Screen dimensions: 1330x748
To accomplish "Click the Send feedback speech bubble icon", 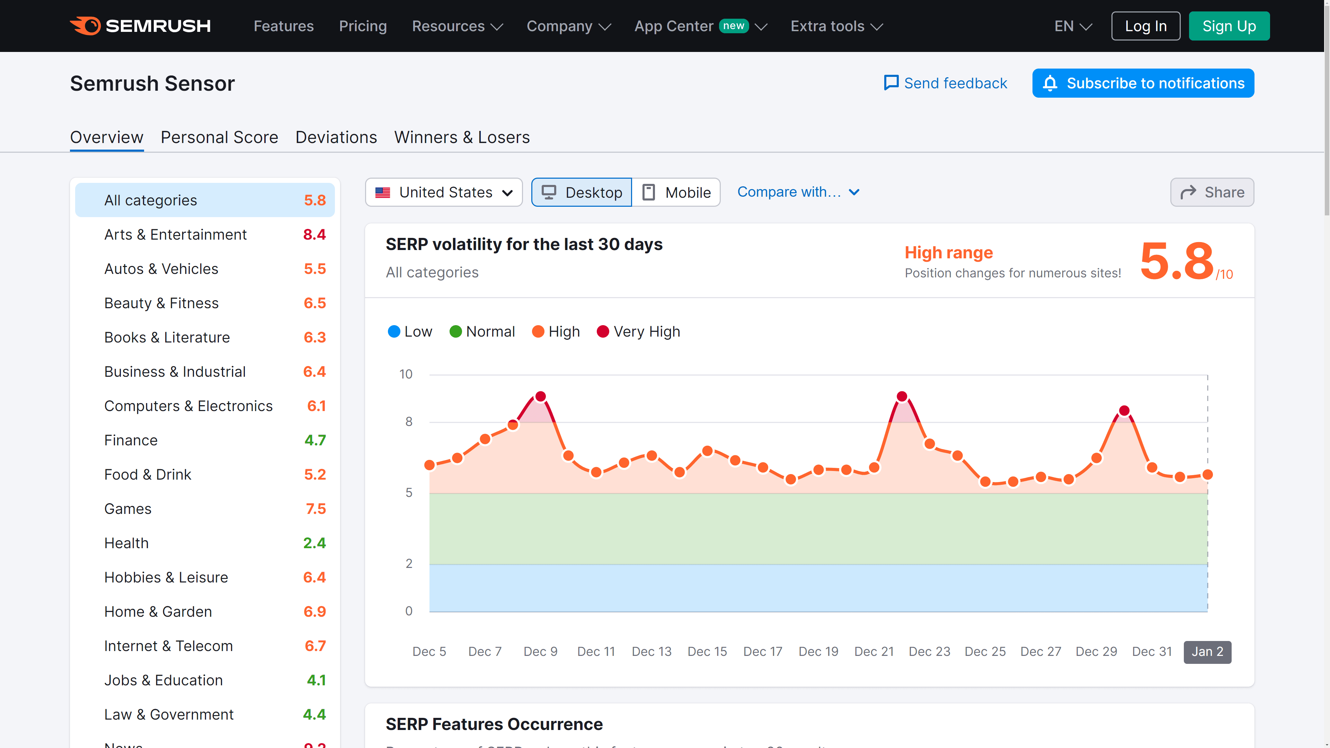I will tap(891, 83).
